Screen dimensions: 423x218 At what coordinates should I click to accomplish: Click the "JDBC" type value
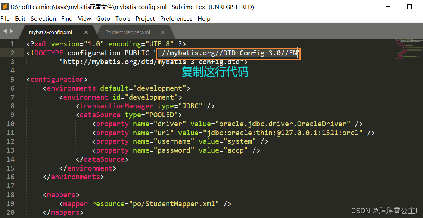190,106
